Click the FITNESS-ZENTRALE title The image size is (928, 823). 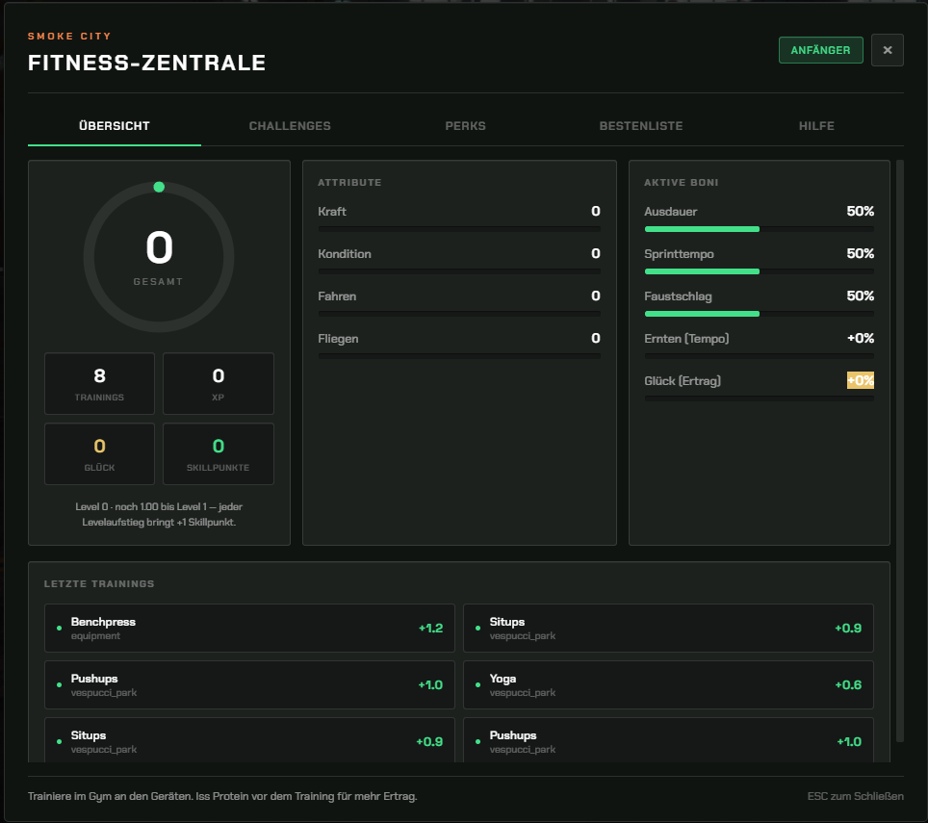click(146, 63)
